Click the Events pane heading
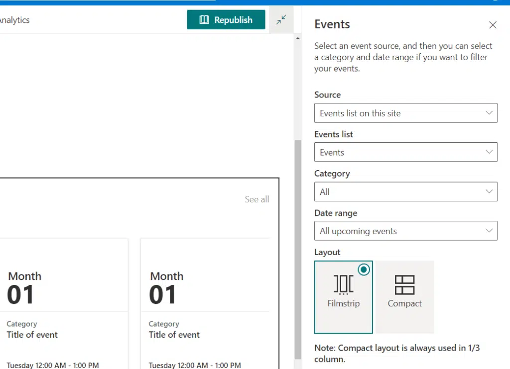Image resolution: width=510 pixels, height=369 pixels. pos(332,24)
